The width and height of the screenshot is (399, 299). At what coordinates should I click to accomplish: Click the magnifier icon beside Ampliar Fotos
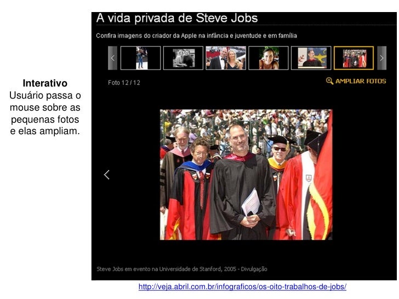click(x=329, y=81)
